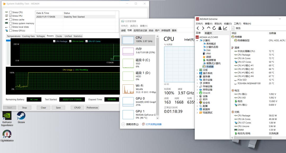Image resolution: width=286 pixels, height=153 pixels.
Task: Expand the DirectX tree node
Action: (x=197, y=93)
